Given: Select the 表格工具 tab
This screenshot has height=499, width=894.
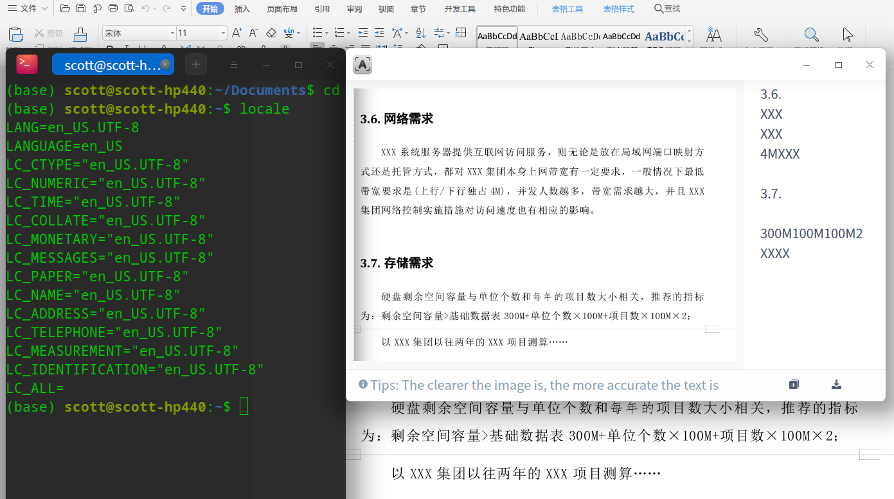Looking at the screenshot, I should click(x=568, y=9).
